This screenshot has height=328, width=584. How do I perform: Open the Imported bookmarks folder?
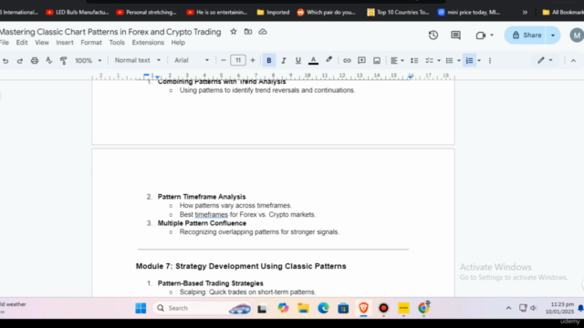[274, 12]
